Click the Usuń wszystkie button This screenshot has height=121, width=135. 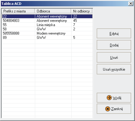[114, 69]
